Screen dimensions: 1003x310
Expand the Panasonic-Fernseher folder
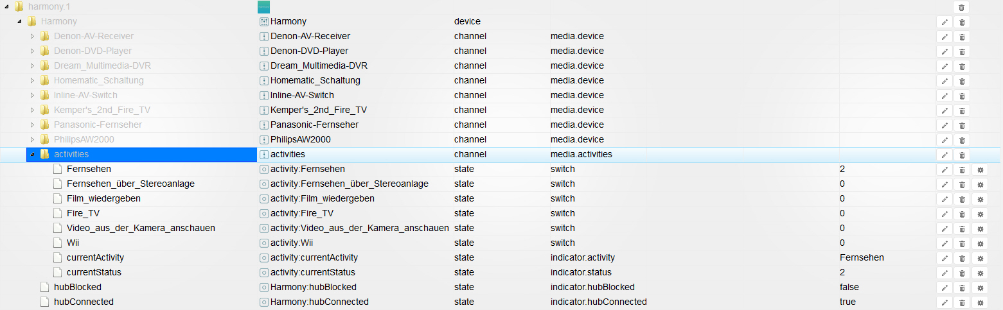pos(33,125)
